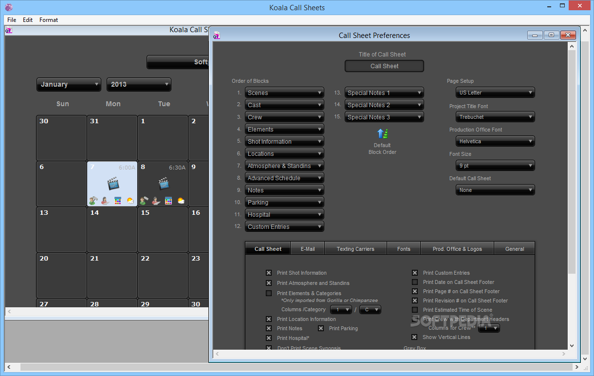Open Columns for Crew dropdown

click(x=489, y=328)
